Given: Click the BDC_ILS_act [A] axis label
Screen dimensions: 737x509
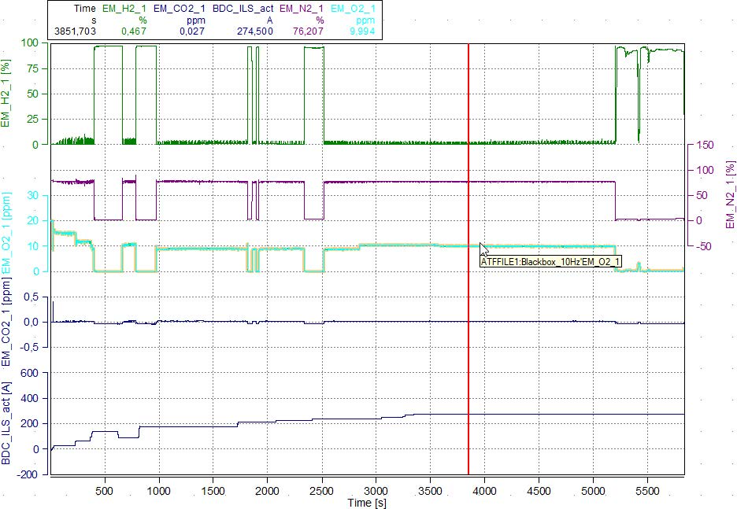Looking at the screenshot, I should (8, 421).
